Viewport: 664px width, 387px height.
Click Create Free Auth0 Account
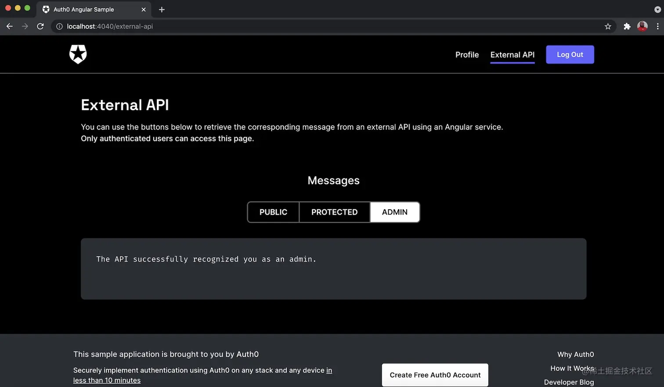(x=434, y=375)
